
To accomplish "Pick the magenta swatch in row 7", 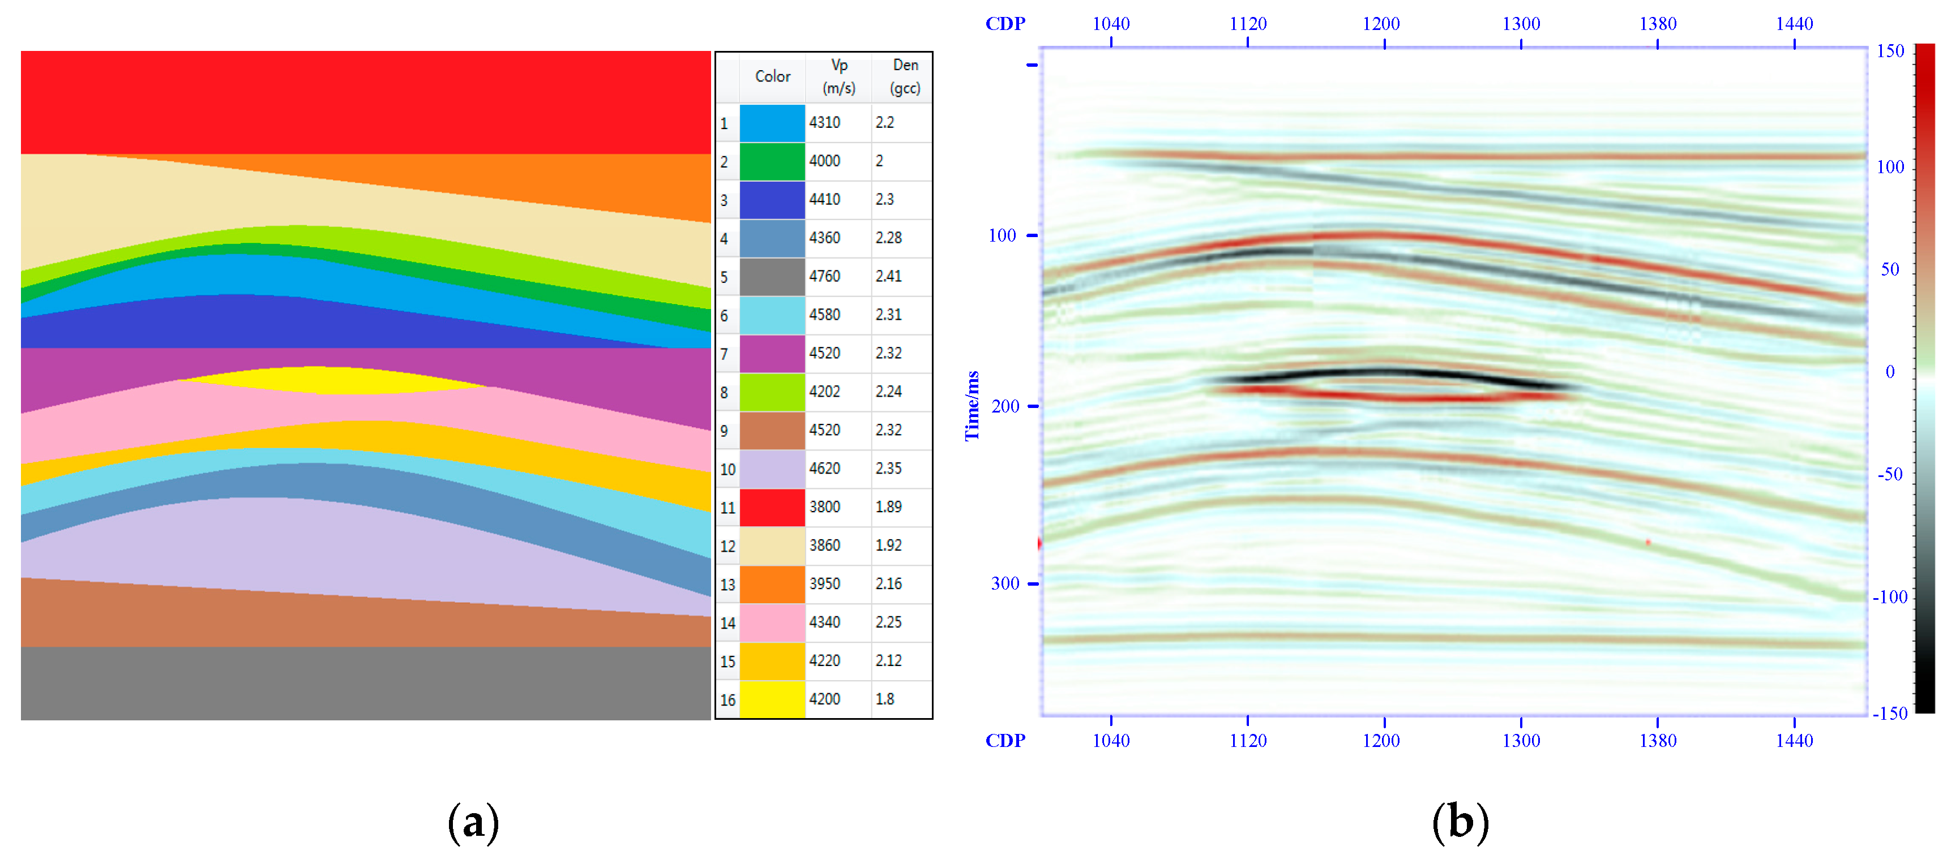I will [x=772, y=354].
